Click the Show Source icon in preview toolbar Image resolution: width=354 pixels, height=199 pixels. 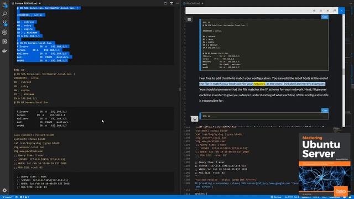coord(165,3)
